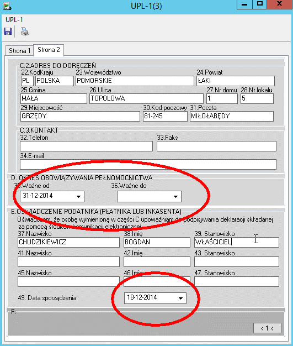The height and width of the screenshot is (346, 293).
Task: Expand the Ważne od date dropdown
Action: [78, 196]
